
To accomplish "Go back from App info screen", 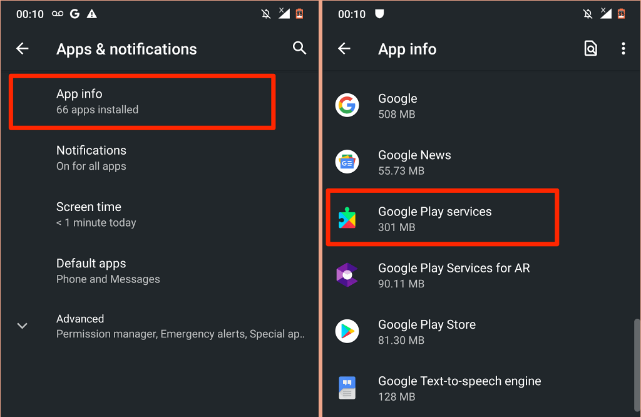I will pos(344,49).
